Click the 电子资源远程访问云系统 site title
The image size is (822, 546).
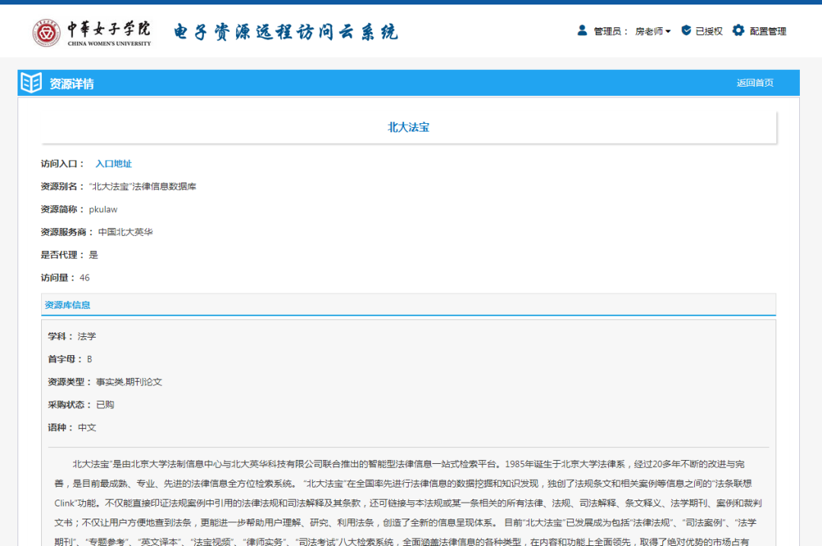[x=285, y=32]
